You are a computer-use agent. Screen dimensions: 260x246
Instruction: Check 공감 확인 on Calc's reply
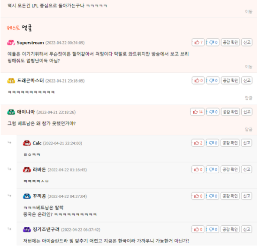click(x=230, y=143)
